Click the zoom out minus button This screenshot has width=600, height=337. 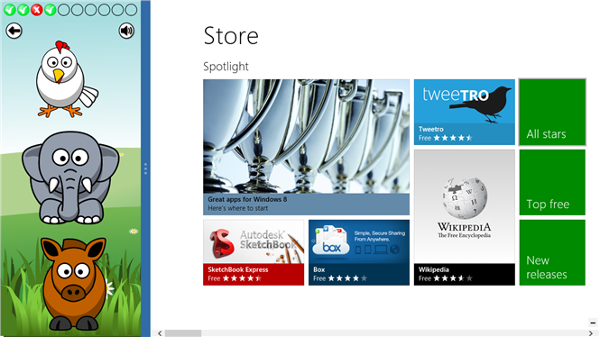tap(593, 323)
